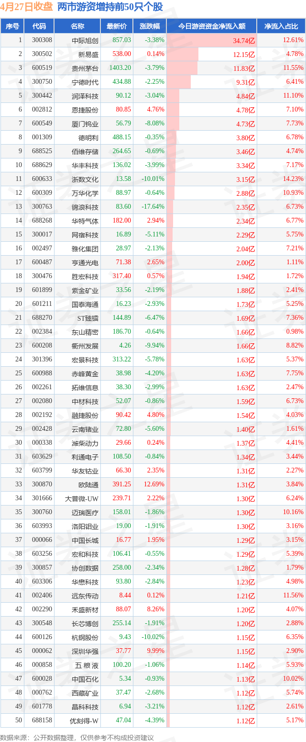306x742 pixels.
Task: Select stock name 紫金矿业
Action: [85, 290]
